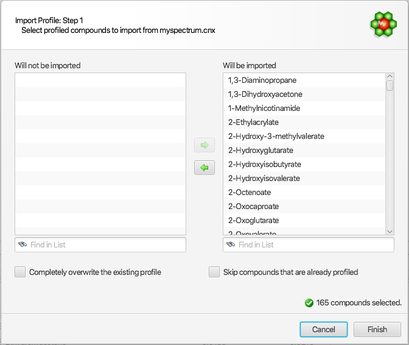Choose 1-Methylnicotinamide from import list
Viewport: 409px width, 345px height.
pyautogui.click(x=265, y=108)
